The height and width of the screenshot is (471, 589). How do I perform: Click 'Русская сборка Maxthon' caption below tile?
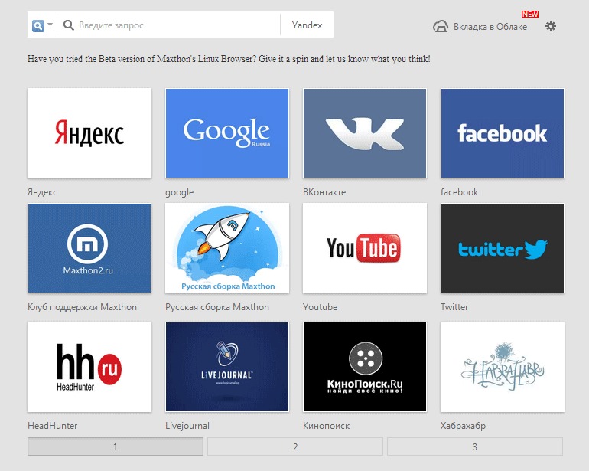coord(217,307)
